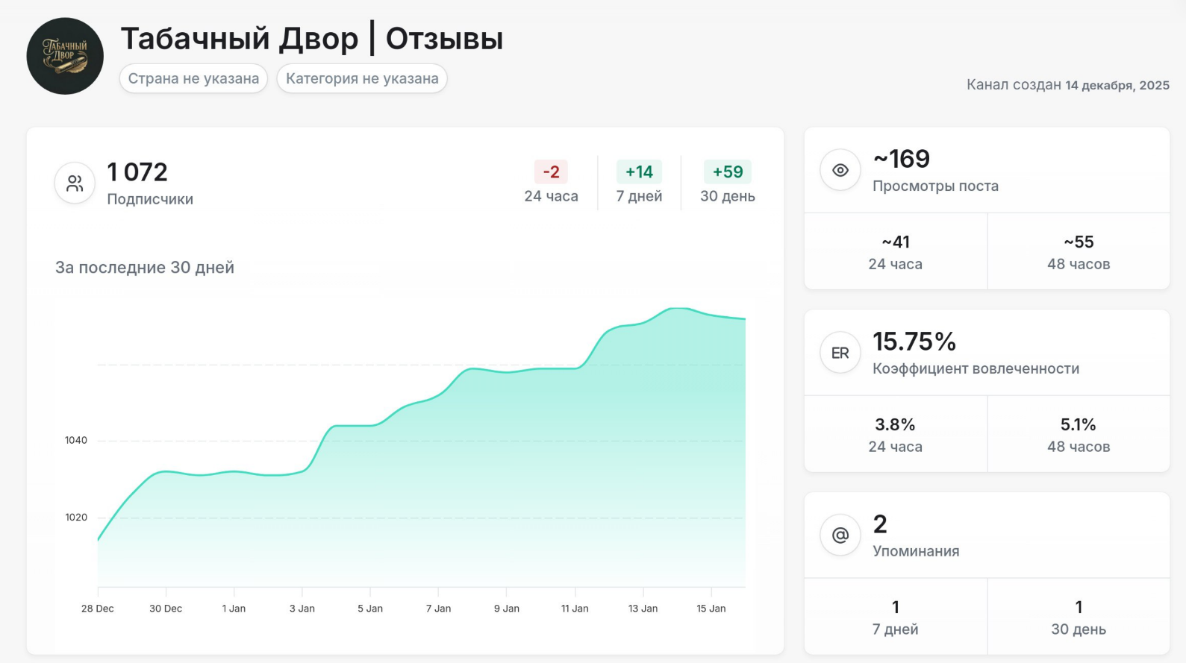This screenshot has width=1186, height=663.
Task: Click the 1 072 subscribers count
Action: pos(137,172)
